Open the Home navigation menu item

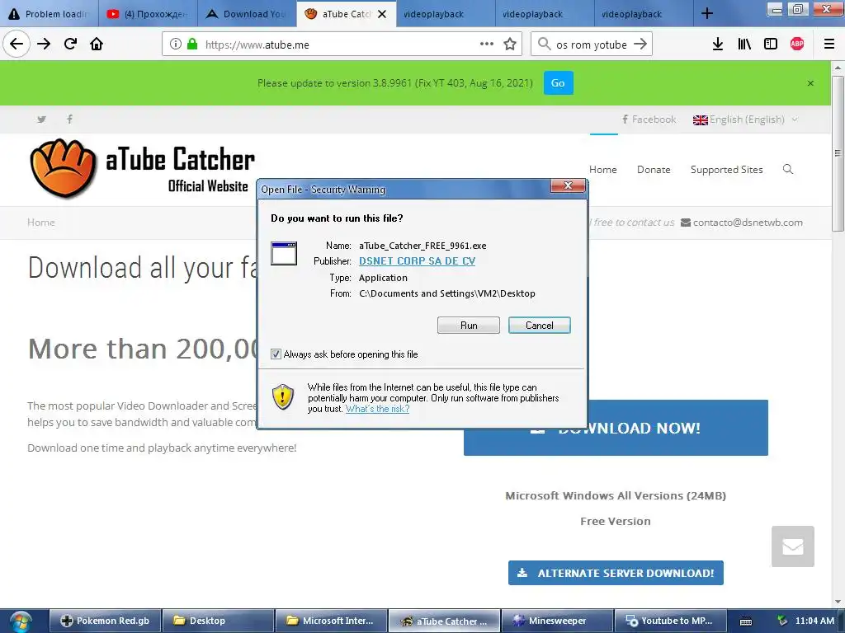click(603, 170)
